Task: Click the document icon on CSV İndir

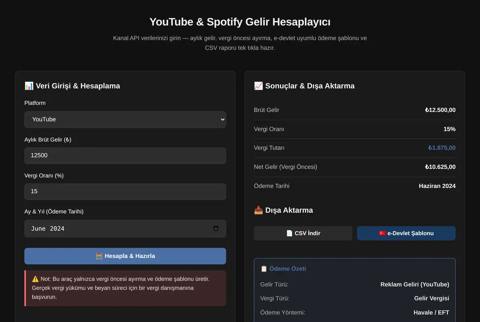Action: pos(290,233)
